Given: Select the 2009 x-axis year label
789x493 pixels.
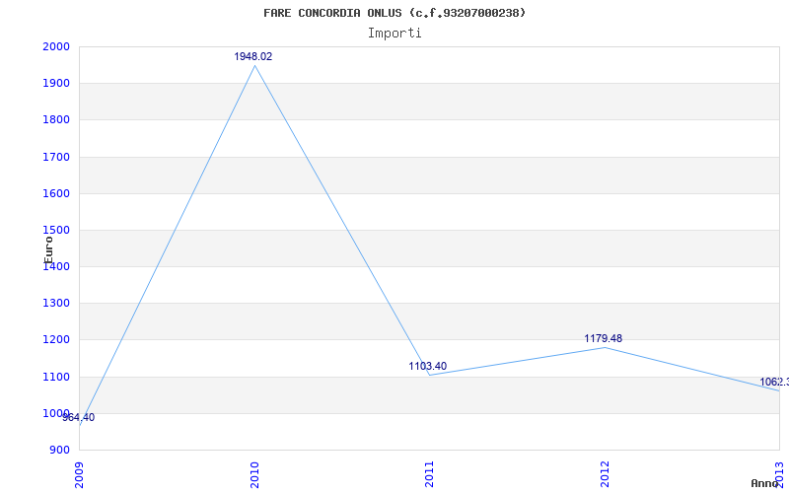Looking at the screenshot, I should tap(80, 475).
